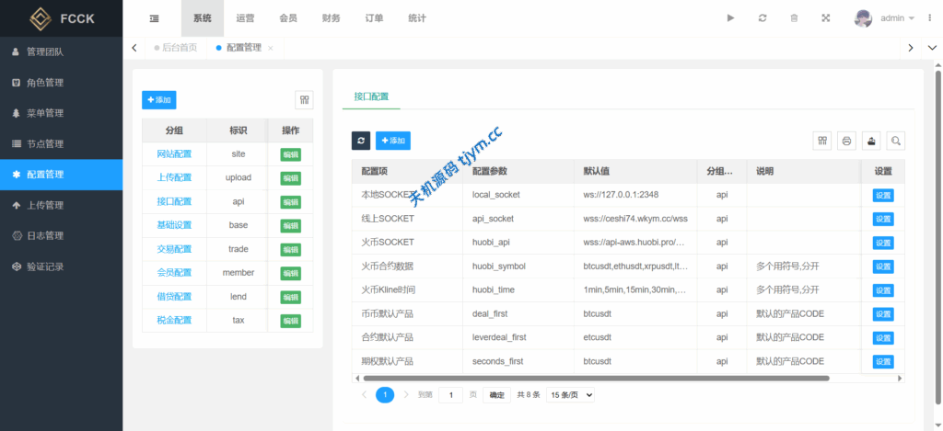The width and height of the screenshot is (943, 431).
Task: Switch to the 统计 top menu
Action: point(417,18)
